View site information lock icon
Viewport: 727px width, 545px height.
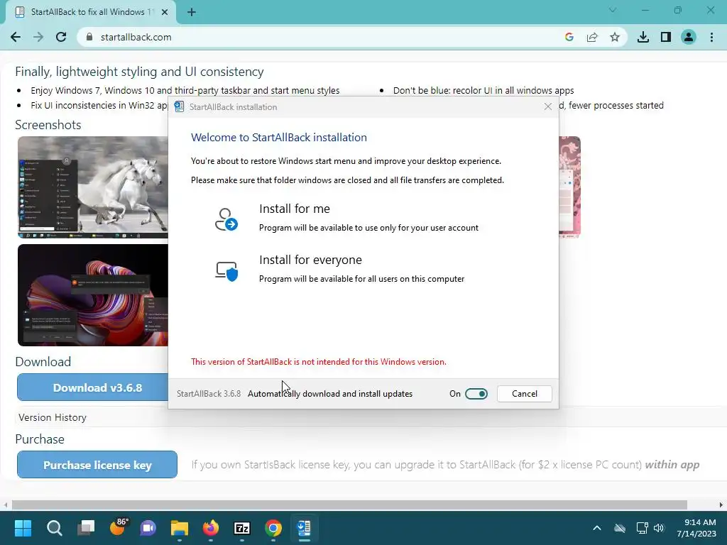pos(89,37)
